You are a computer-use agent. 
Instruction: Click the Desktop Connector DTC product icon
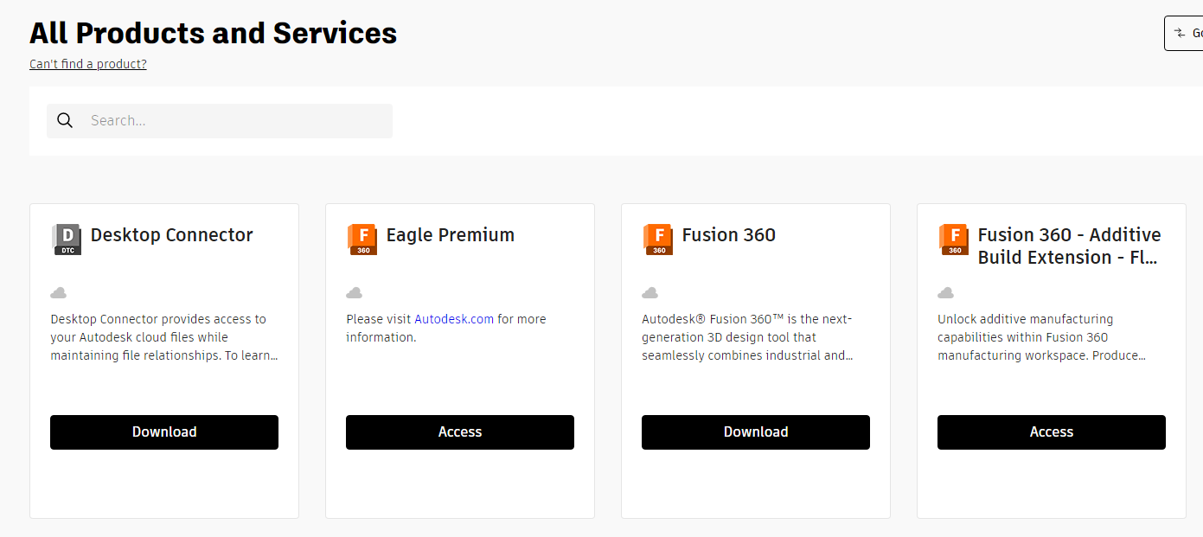click(67, 240)
